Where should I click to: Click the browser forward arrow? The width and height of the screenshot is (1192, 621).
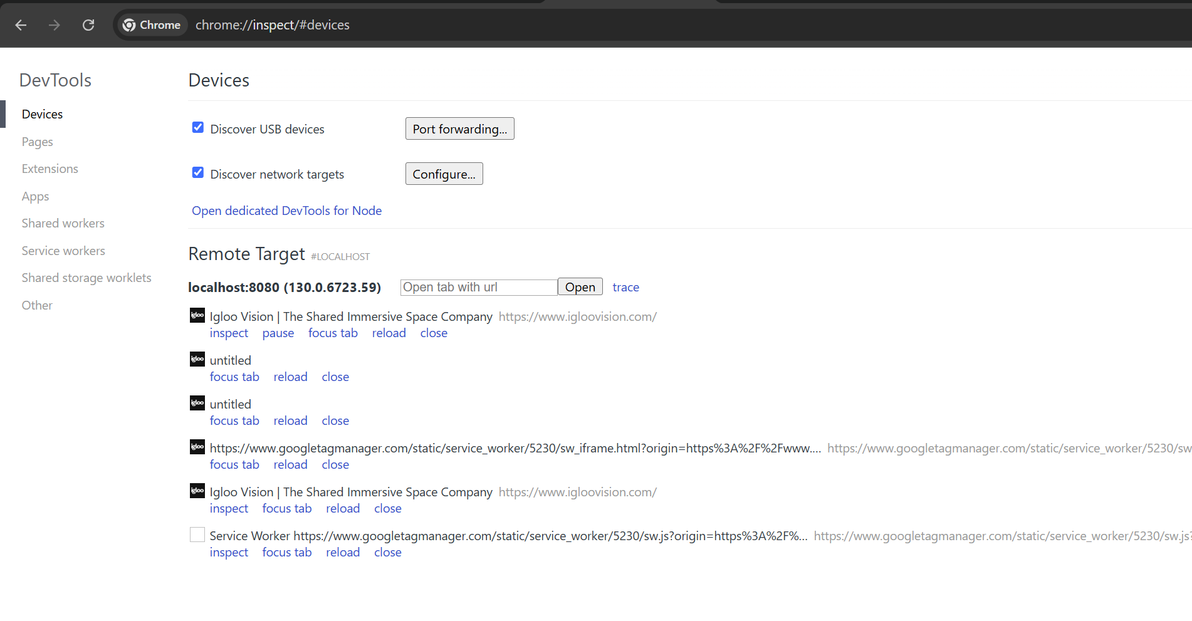coord(55,25)
